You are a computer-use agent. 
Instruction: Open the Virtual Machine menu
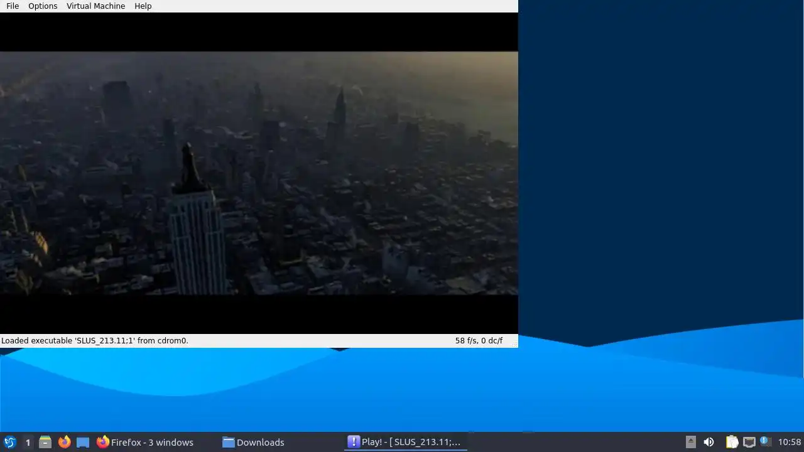click(95, 6)
